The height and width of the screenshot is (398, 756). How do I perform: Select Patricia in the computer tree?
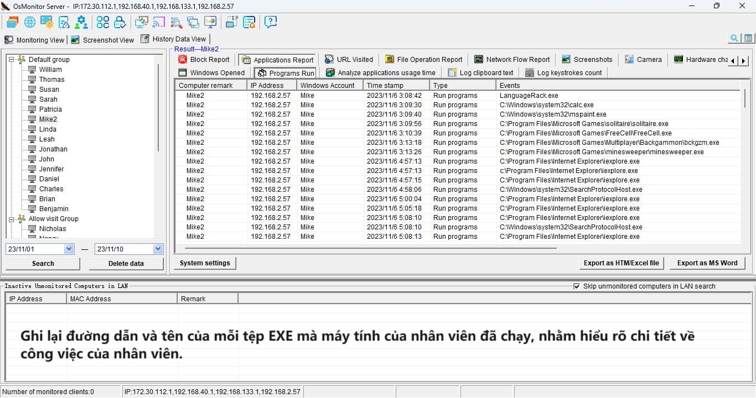(50, 109)
